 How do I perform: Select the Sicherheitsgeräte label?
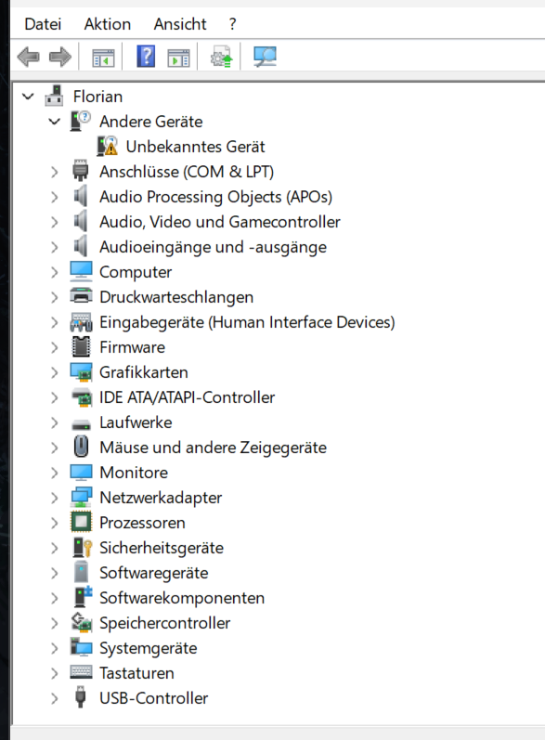[x=162, y=548]
